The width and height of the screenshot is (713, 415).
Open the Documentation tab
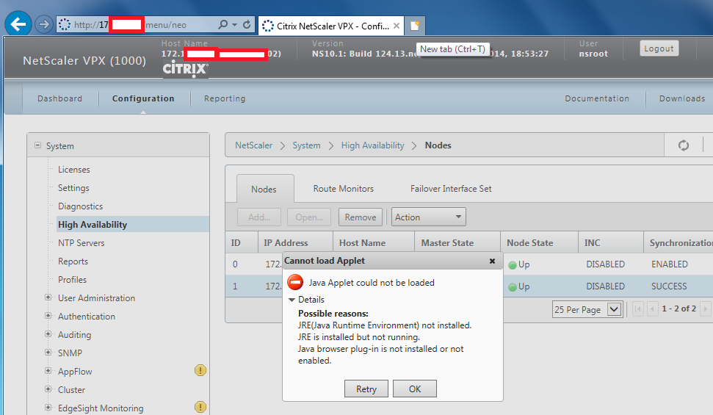tap(597, 98)
